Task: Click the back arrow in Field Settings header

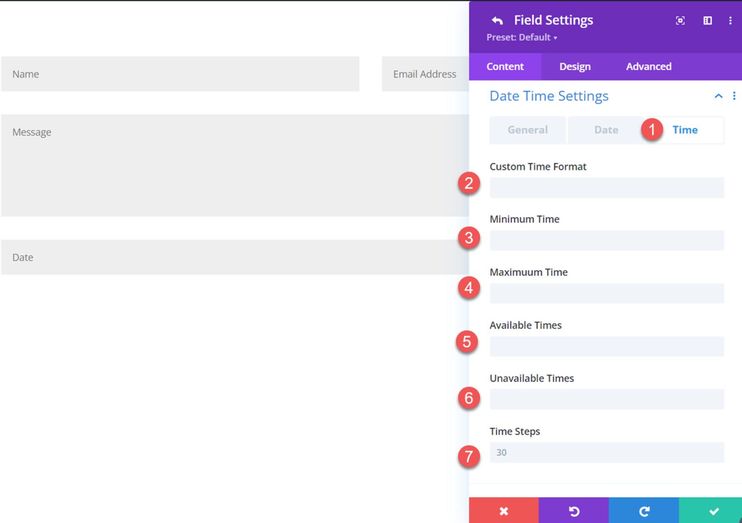Action: click(x=497, y=20)
